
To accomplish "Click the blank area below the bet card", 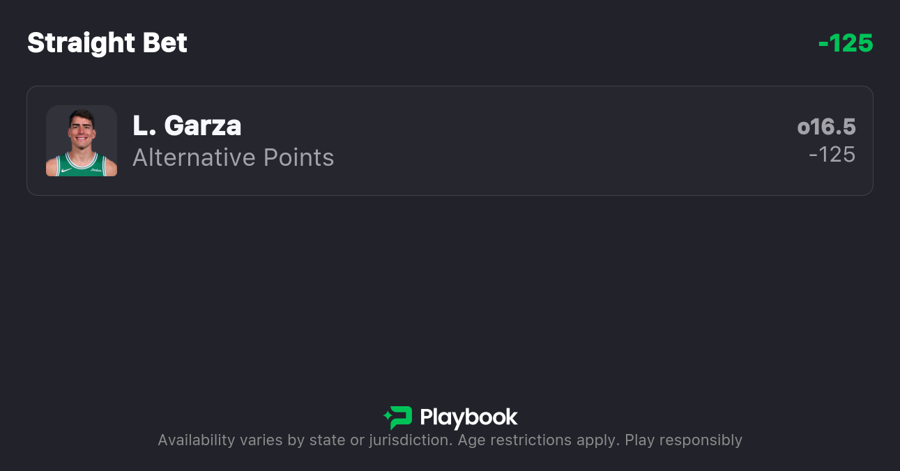I will (450, 293).
